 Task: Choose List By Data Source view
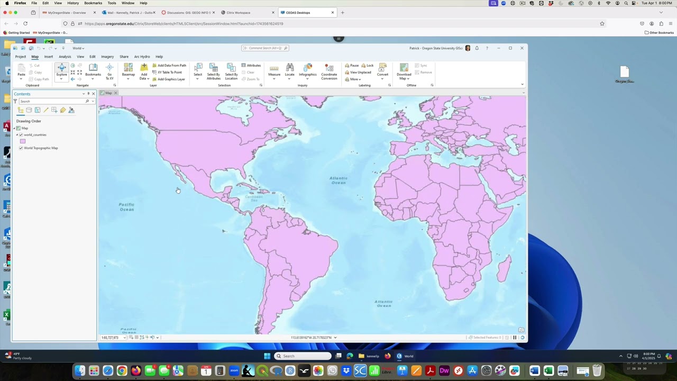(29, 110)
